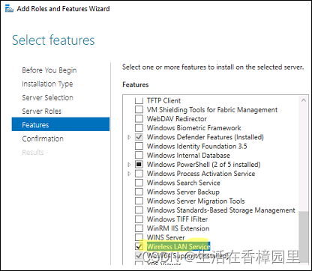Open the Installation Type step
Viewport: 312px width, 271px height.
47,84
